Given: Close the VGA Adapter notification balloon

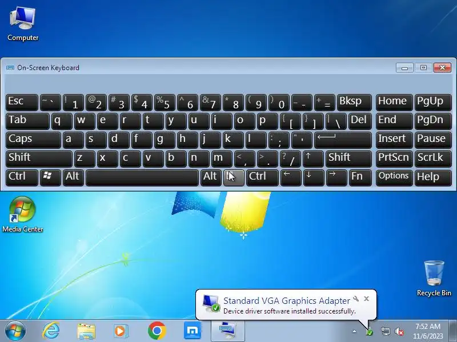Looking at the screenshot, I should 366,299.
